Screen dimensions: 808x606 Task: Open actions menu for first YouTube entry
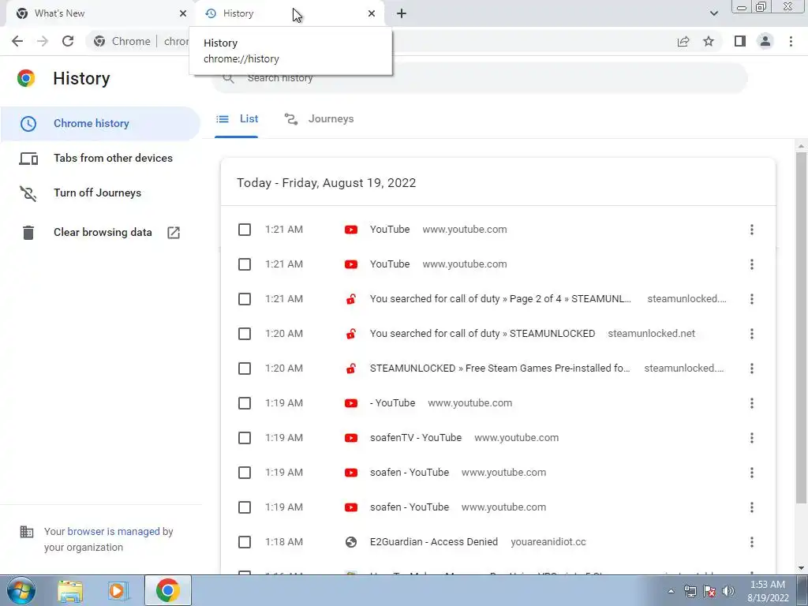point(752,230)
